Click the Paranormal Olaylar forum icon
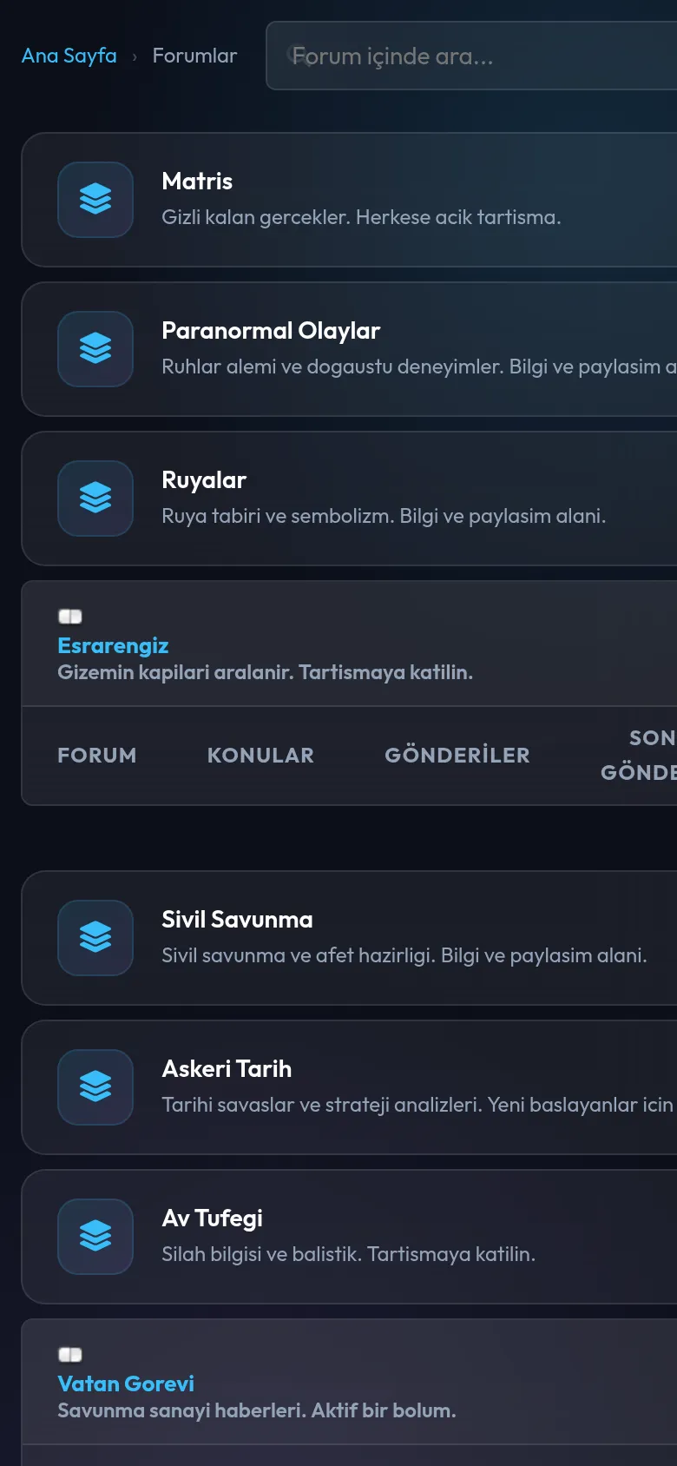The height and width of the screenshot is (1466, 677). coord(95,349)
